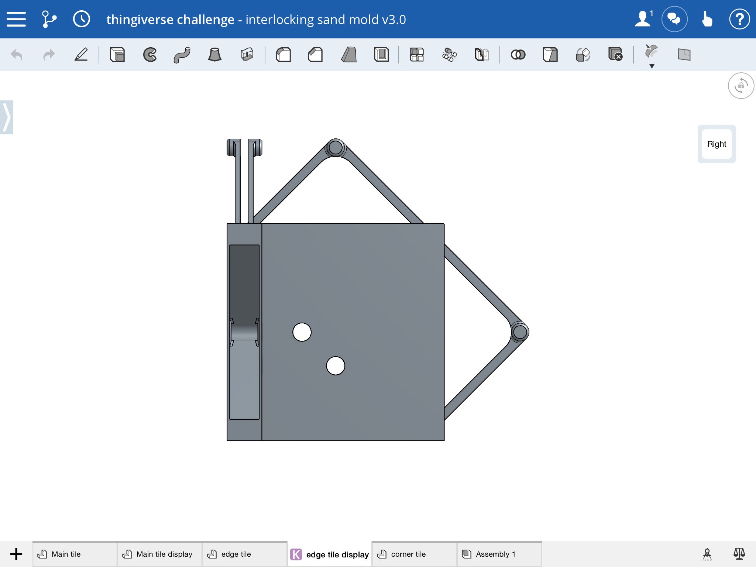Screen dimensions: 756x567
Task: Click the lower circular hole on model
Action: pos(336,366)
